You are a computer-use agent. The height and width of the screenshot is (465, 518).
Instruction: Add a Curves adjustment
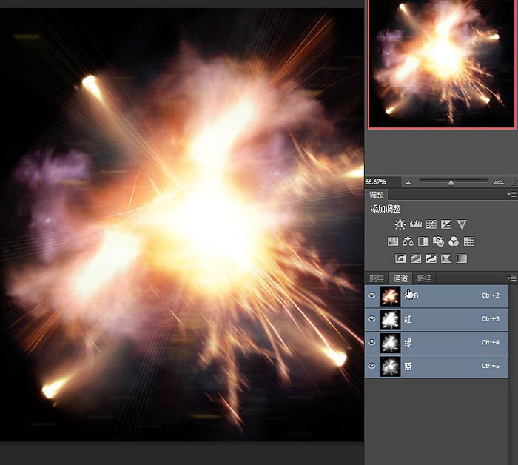click(431, 224)
